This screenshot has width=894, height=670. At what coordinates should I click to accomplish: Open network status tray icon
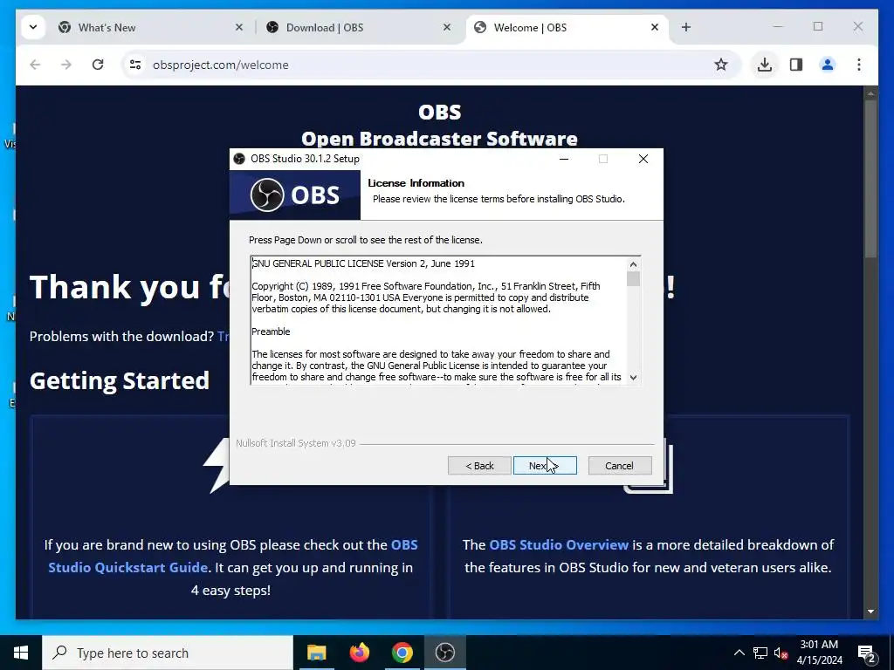click(x=760, y=653)
